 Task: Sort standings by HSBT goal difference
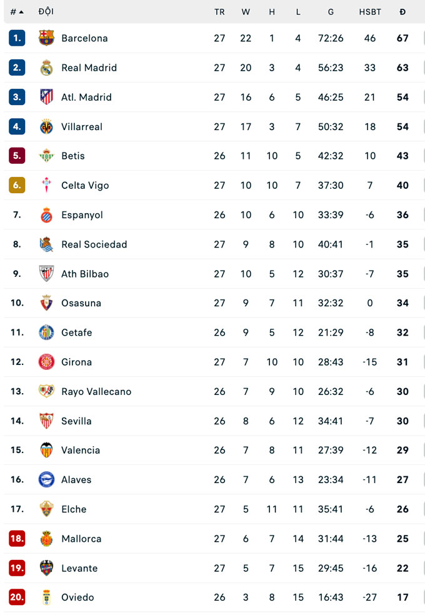click(370, 12)
